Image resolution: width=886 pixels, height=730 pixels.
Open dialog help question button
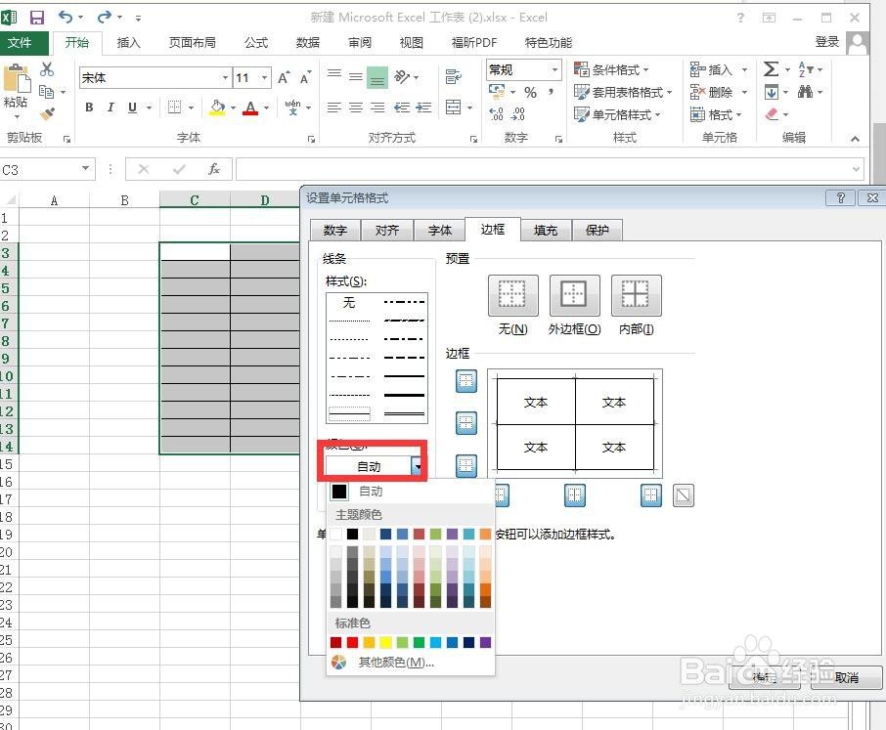(x=840, y=197)
